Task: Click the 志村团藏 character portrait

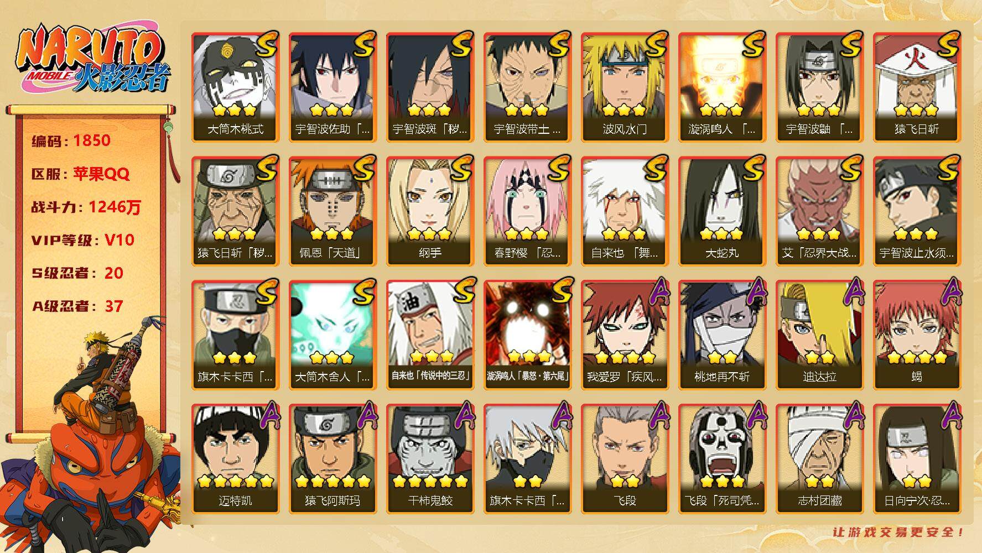Action: (x=820, y=459)
